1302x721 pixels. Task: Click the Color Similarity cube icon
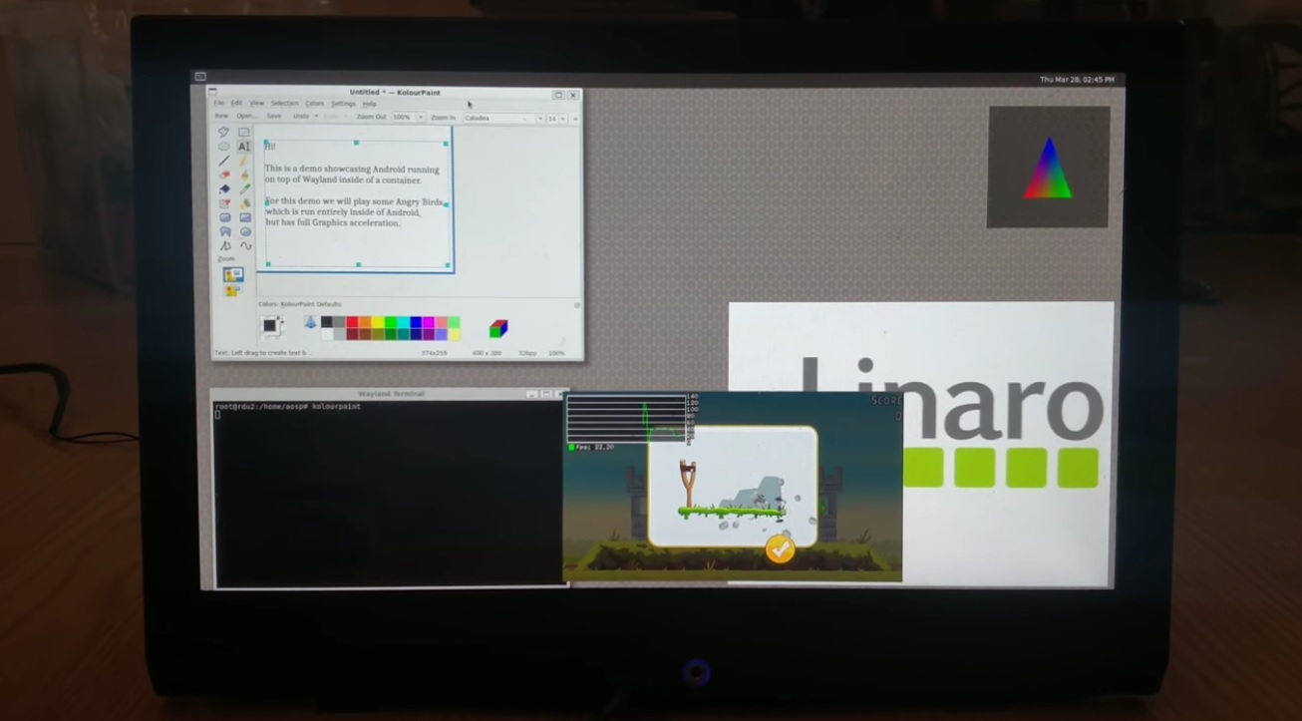point(498,328)
